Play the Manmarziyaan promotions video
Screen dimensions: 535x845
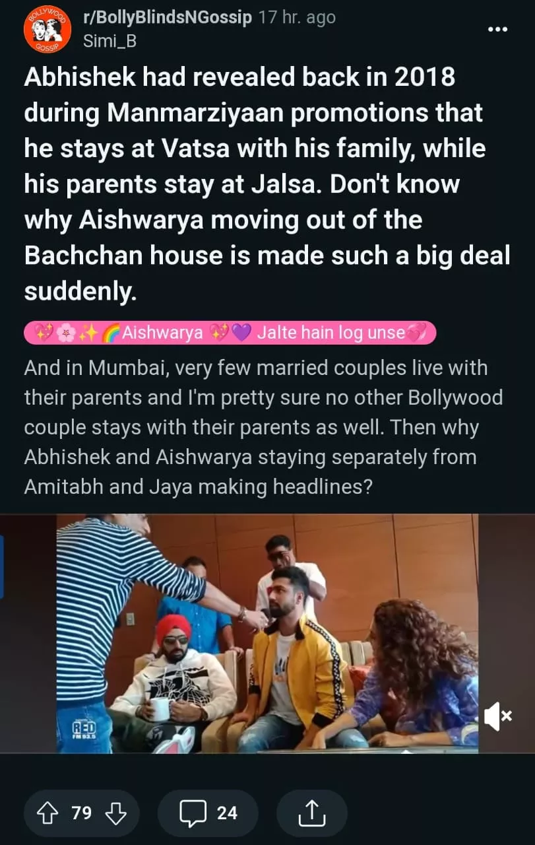(267, 634)
